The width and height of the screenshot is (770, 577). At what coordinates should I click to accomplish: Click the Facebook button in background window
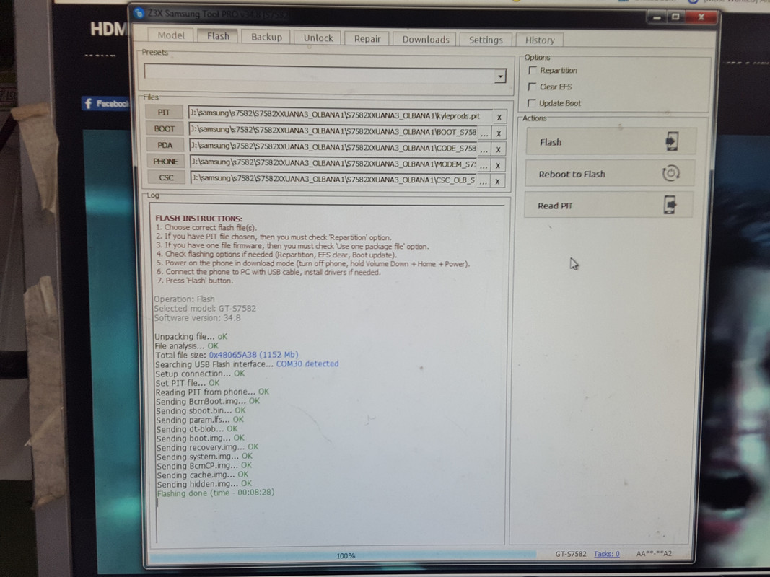point(105,104)
